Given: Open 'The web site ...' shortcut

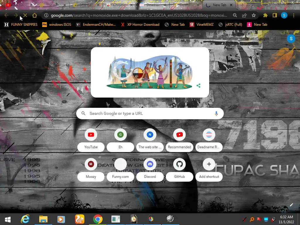Looking at the screenshot, I should [x=150, y=140].
